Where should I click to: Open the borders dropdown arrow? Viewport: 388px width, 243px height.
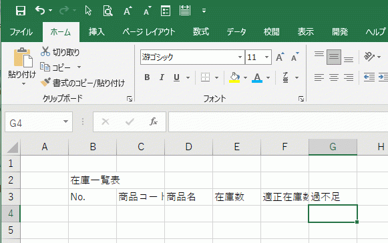(x=217, y=77)
